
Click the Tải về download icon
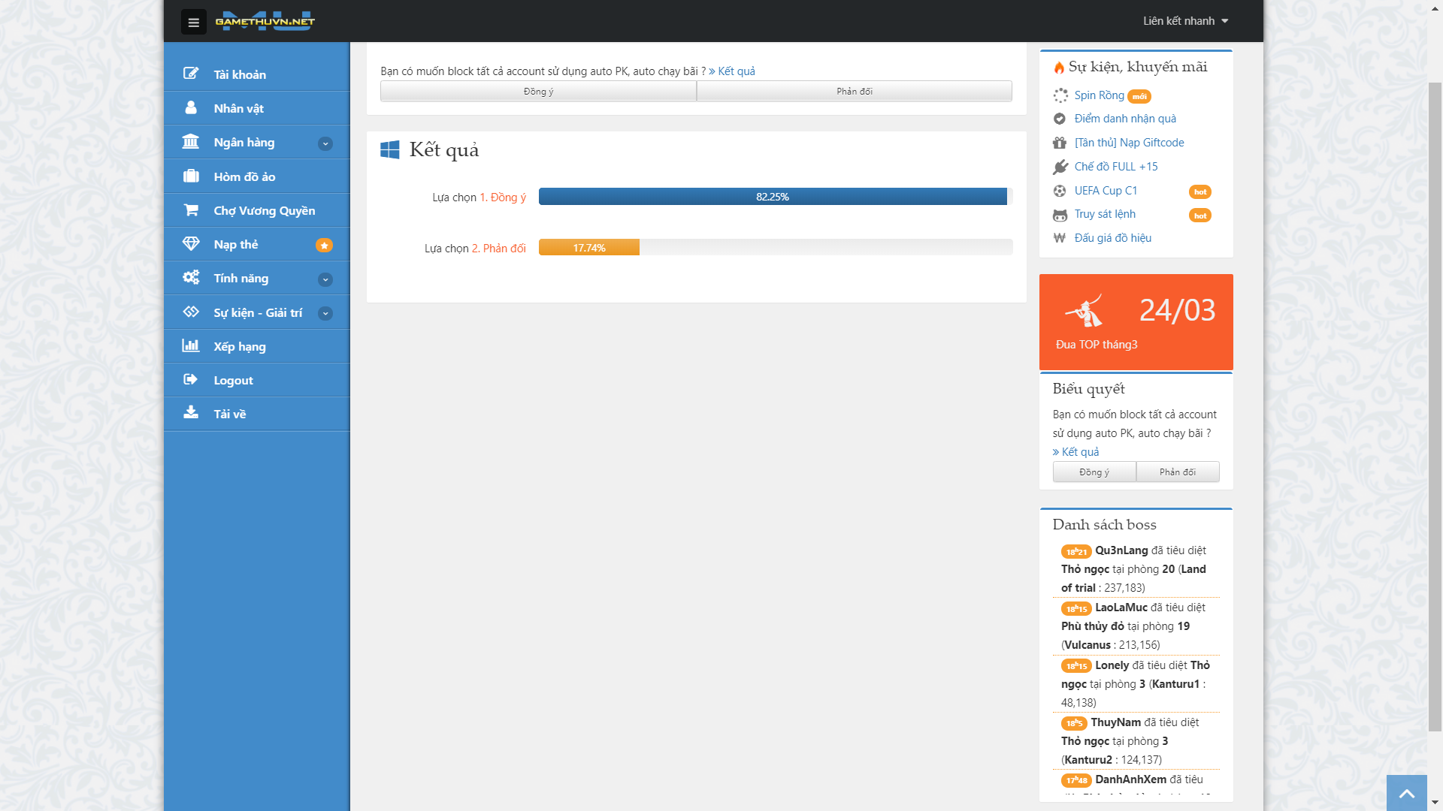pos(191,413)
